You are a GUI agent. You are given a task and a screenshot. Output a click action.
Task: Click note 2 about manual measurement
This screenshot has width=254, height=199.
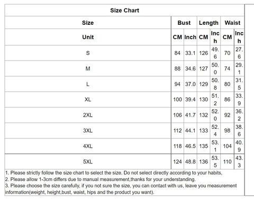tap(101, 179)
